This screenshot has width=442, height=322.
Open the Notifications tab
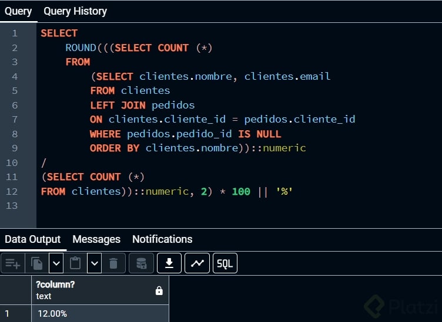162,239
